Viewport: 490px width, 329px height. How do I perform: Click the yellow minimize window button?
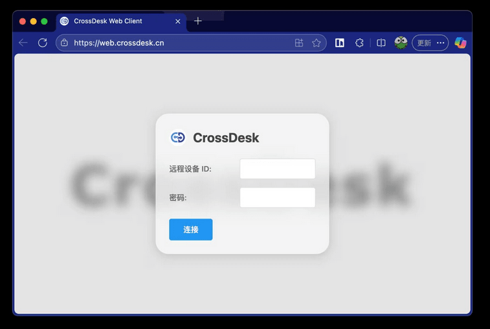click(34, 21)
